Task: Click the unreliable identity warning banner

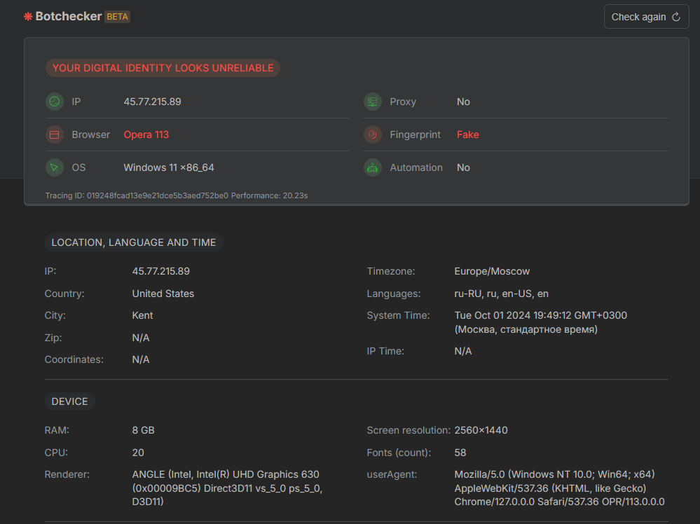Action: coord(163,67)
